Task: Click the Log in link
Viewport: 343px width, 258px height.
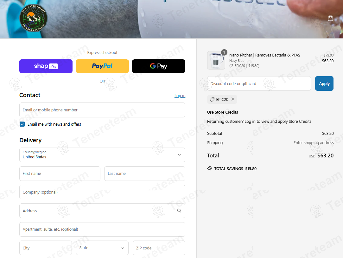Action: (180, 96)
